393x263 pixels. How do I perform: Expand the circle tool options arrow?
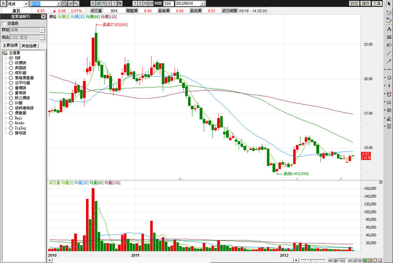385,78
